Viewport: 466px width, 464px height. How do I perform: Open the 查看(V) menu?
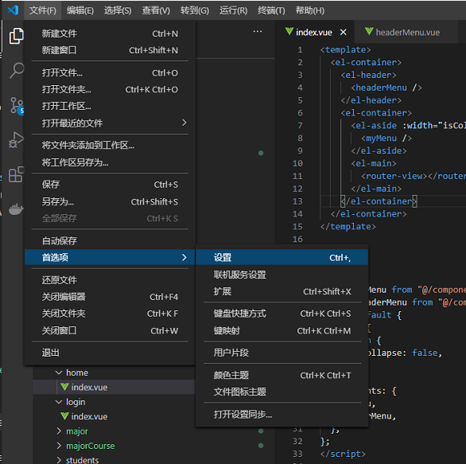(156, 10)
